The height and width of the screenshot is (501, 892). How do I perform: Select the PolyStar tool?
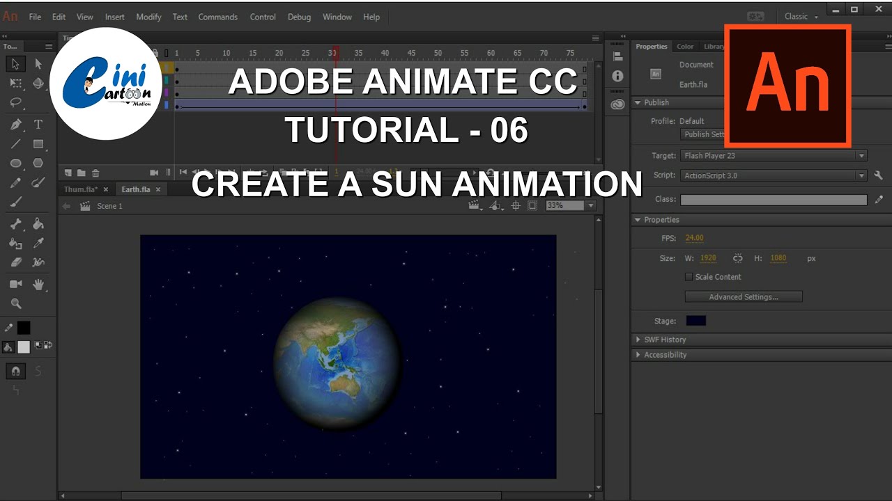pos(38,164)
